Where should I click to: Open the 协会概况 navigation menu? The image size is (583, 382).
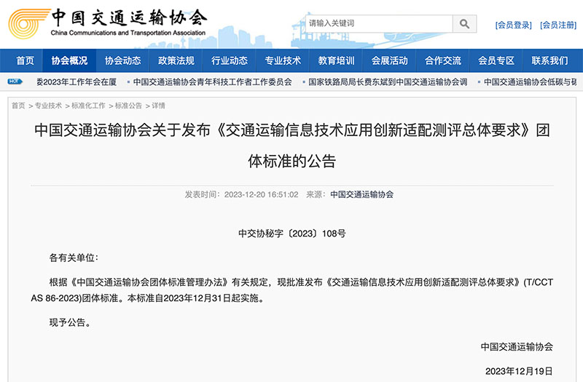pyautogui.click(x=69, y=60)
